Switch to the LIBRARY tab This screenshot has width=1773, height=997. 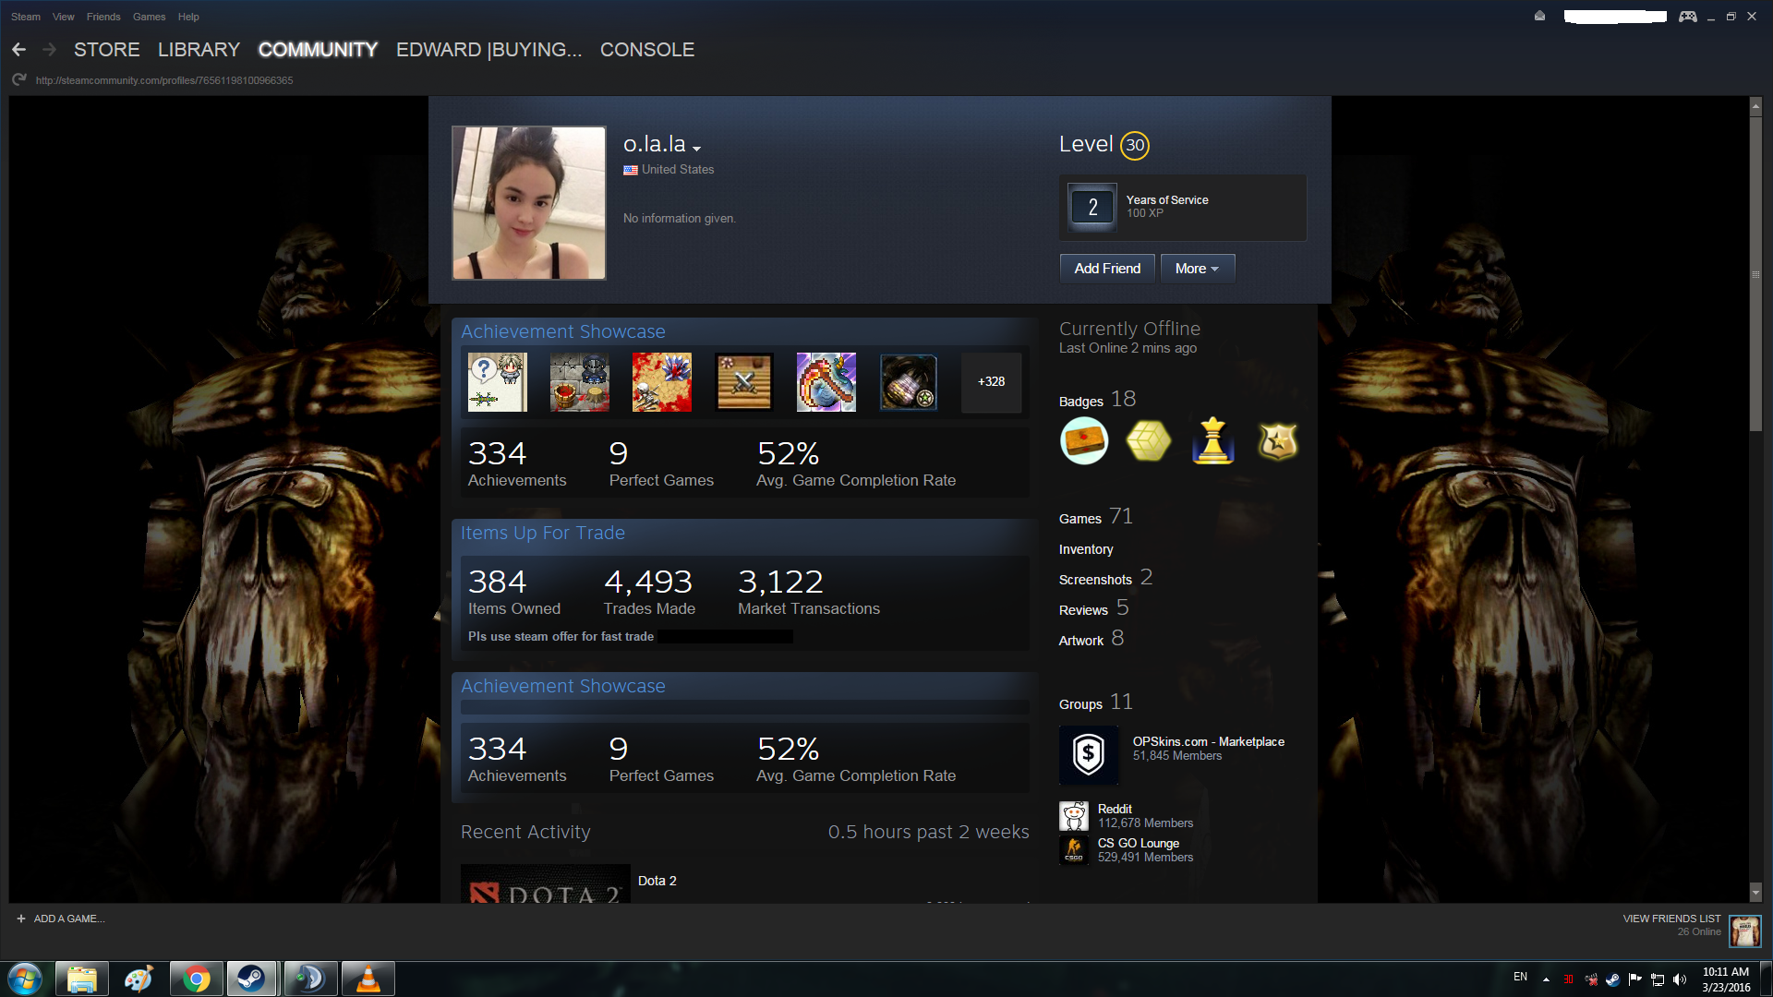(199, 50)
